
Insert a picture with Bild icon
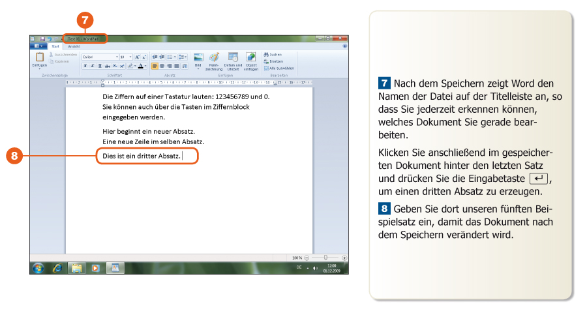click(198, 57)
